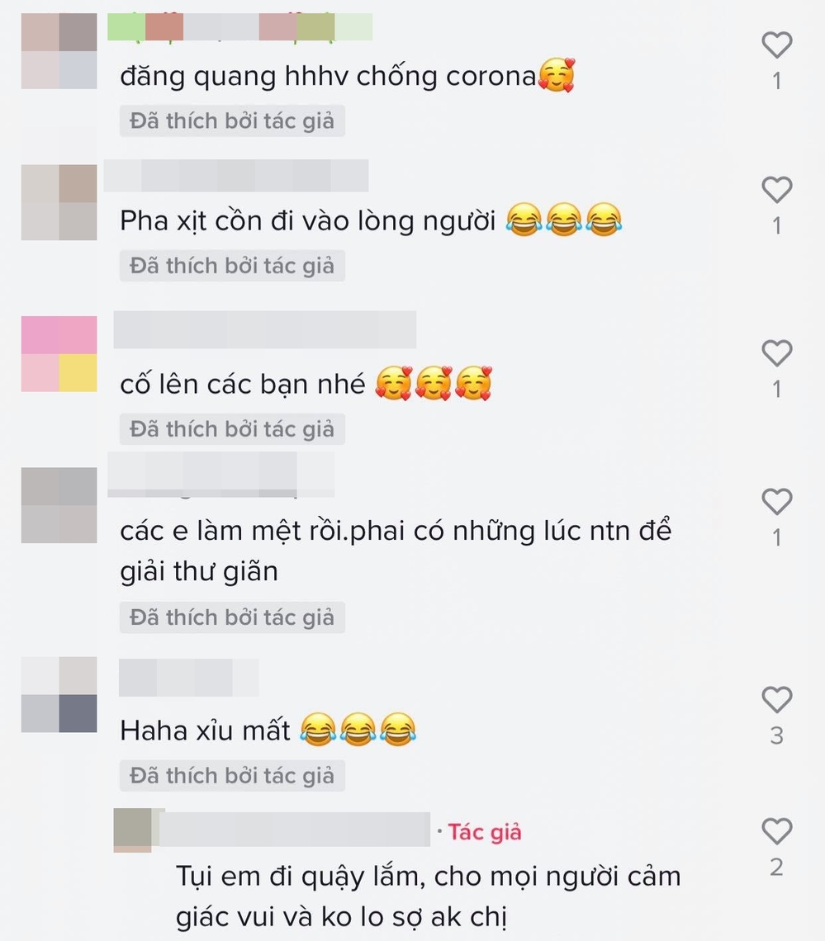Open username above "Pha xịt cồn" comment
This screenshot has width=825, height=941.
[x=236, y=176]
